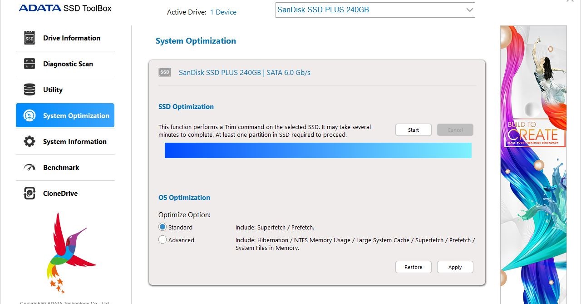The width and height of the screenshot is (581, 304).
Task: Open the Utility section
Action: click(65, 90)
